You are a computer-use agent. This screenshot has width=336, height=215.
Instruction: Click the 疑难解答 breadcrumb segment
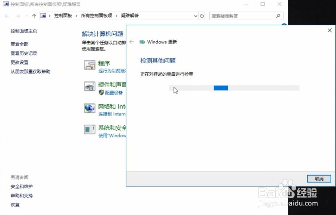point(130,16)
